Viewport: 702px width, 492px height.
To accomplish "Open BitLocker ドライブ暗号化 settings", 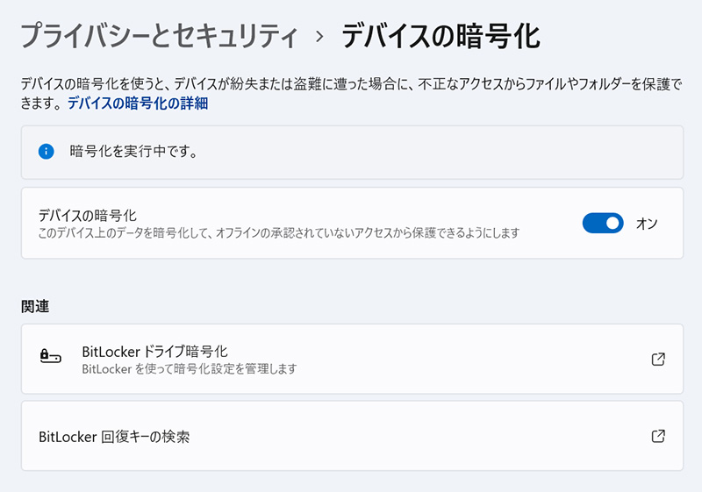I will tap(154, 352).
